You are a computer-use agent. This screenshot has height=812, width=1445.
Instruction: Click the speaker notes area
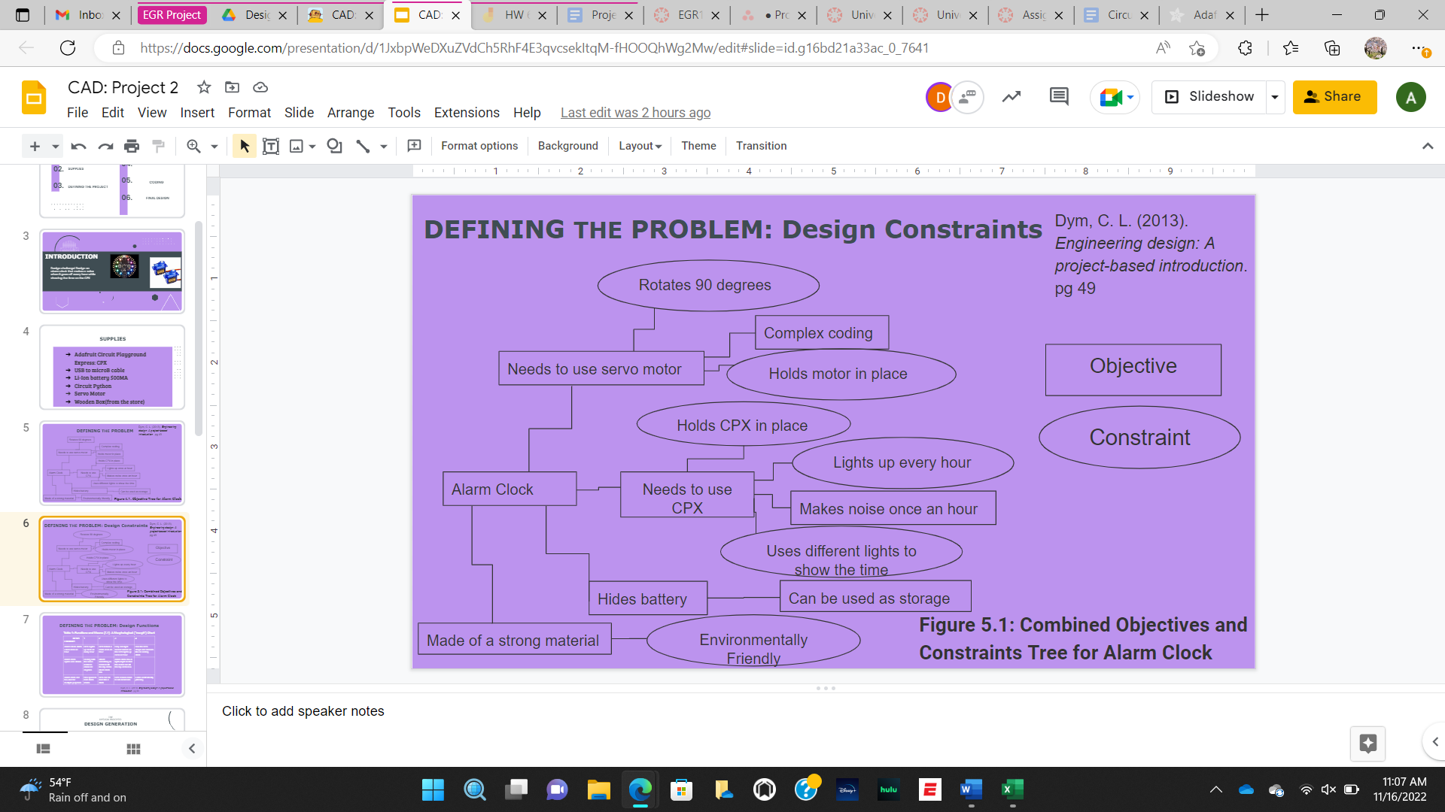527,710
